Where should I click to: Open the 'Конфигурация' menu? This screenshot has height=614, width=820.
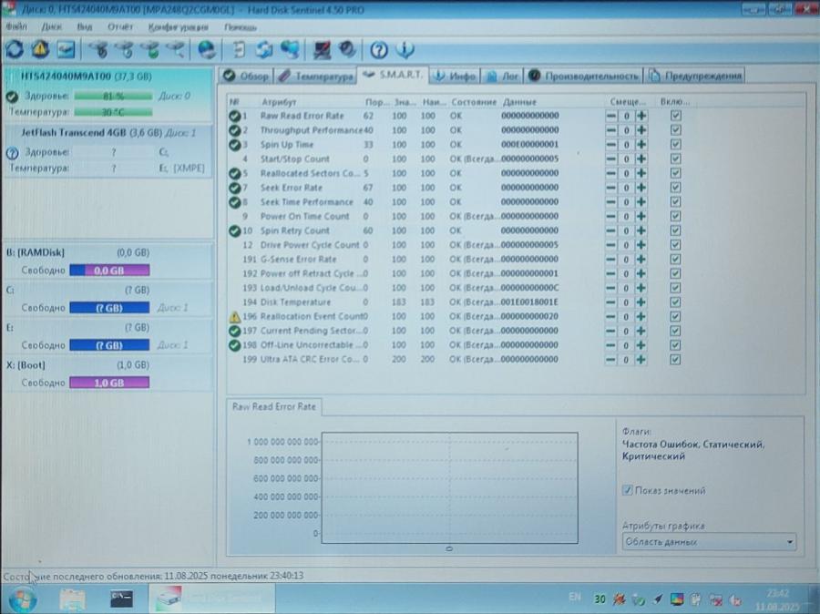pyautogui.click(x=179, y=26)
